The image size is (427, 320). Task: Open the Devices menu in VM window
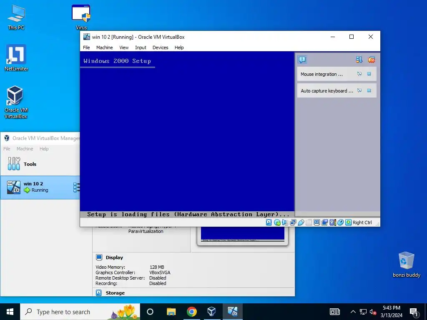pyautogui.click(x=160, y=47)
